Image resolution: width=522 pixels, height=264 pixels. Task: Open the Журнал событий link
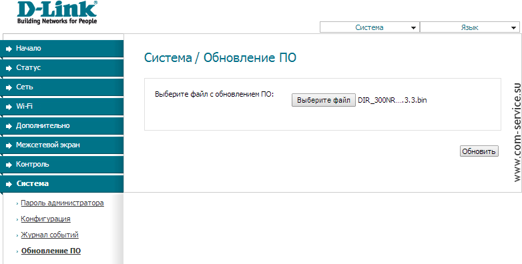point(49,235)
